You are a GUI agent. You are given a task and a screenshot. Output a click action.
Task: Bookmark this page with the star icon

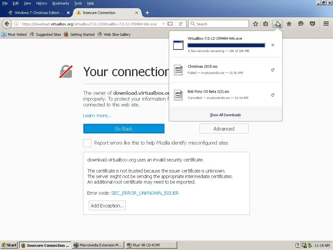pyautogui.click(x=255, y=24)
